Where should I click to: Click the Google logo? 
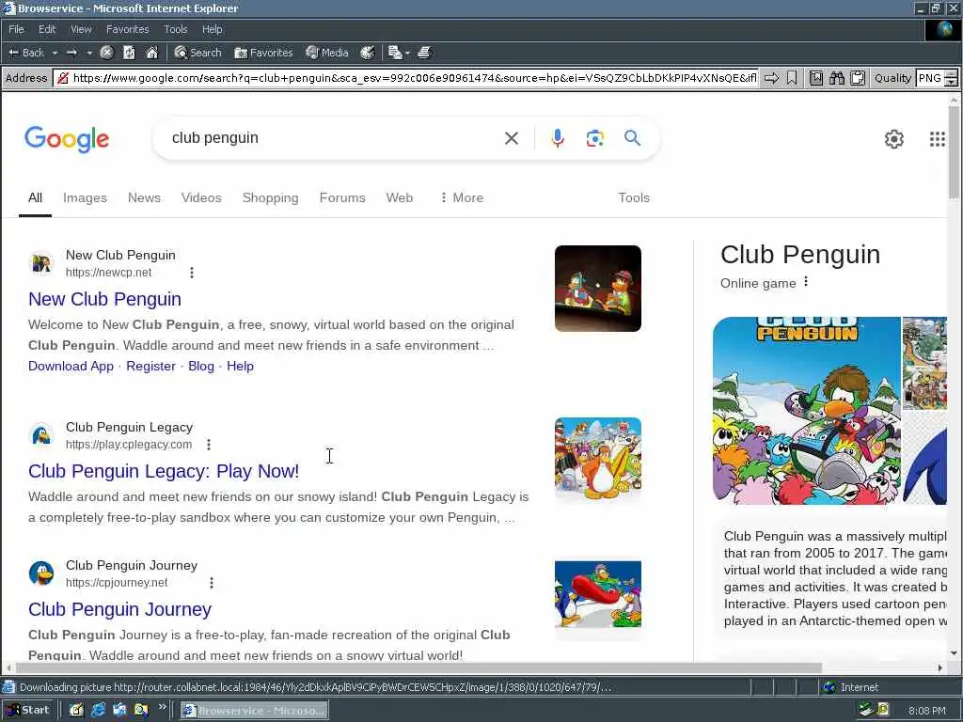click(67, 139)
